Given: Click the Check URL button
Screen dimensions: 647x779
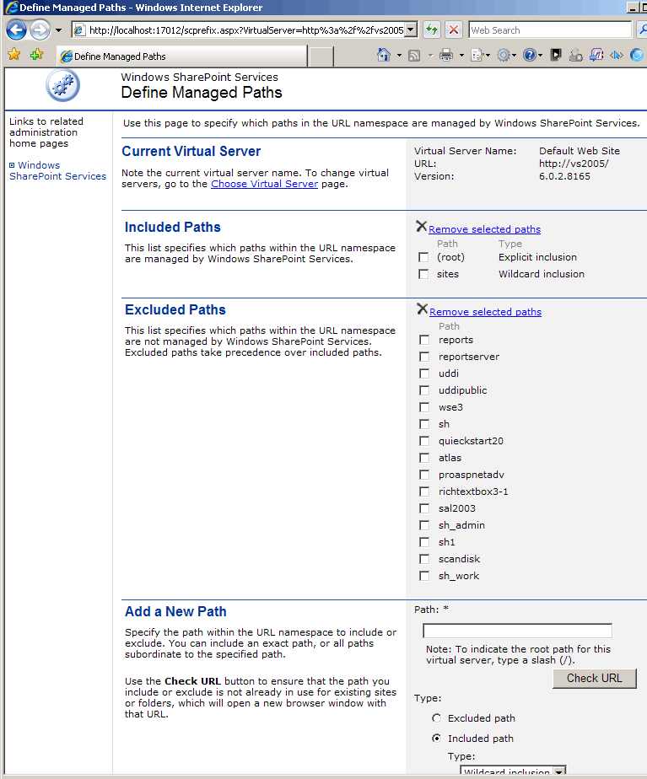Looking at the screenshot, I should tap(595, 679).
